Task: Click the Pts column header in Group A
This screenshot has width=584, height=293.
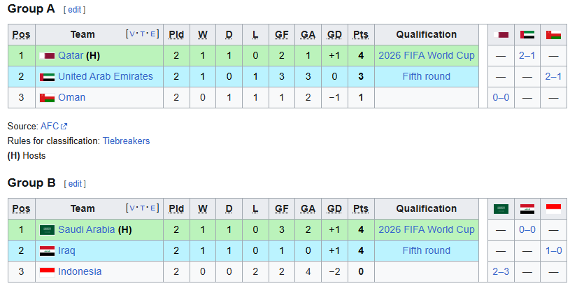Action: 361,34
